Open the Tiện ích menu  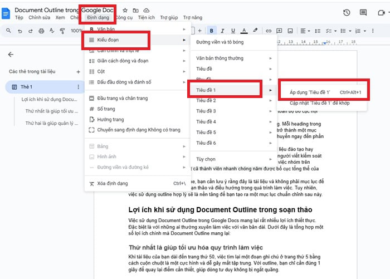pos(146,17)
